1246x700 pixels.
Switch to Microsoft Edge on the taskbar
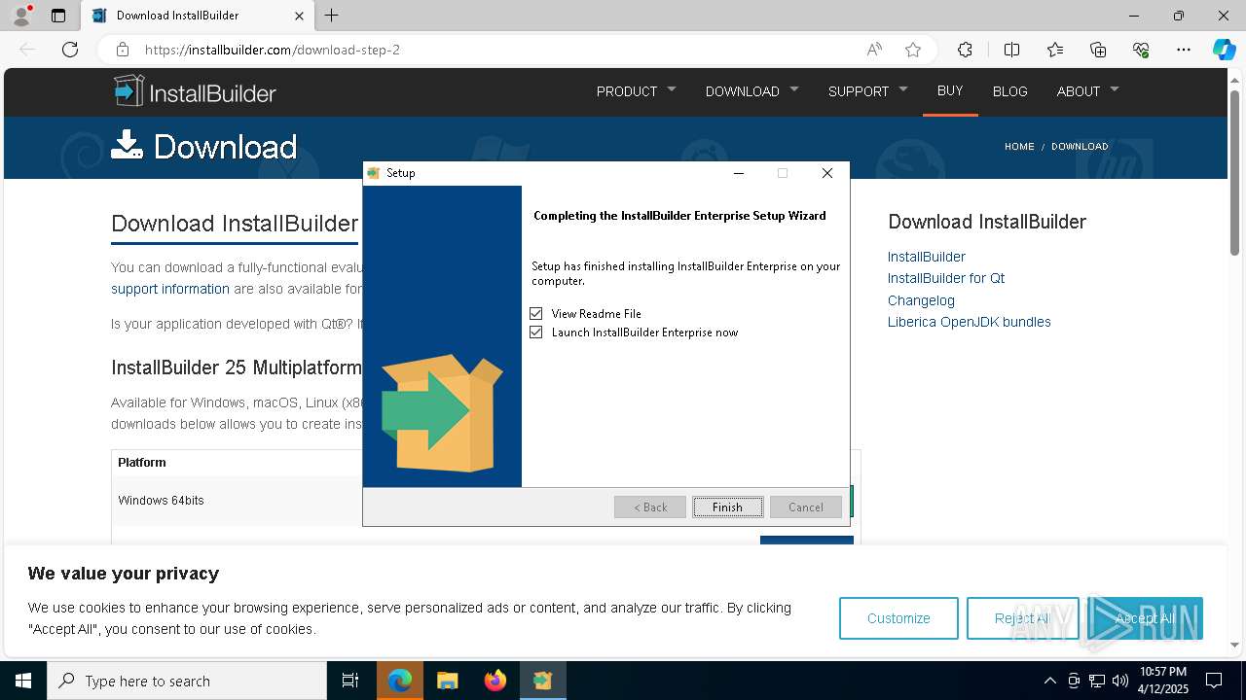400,681
